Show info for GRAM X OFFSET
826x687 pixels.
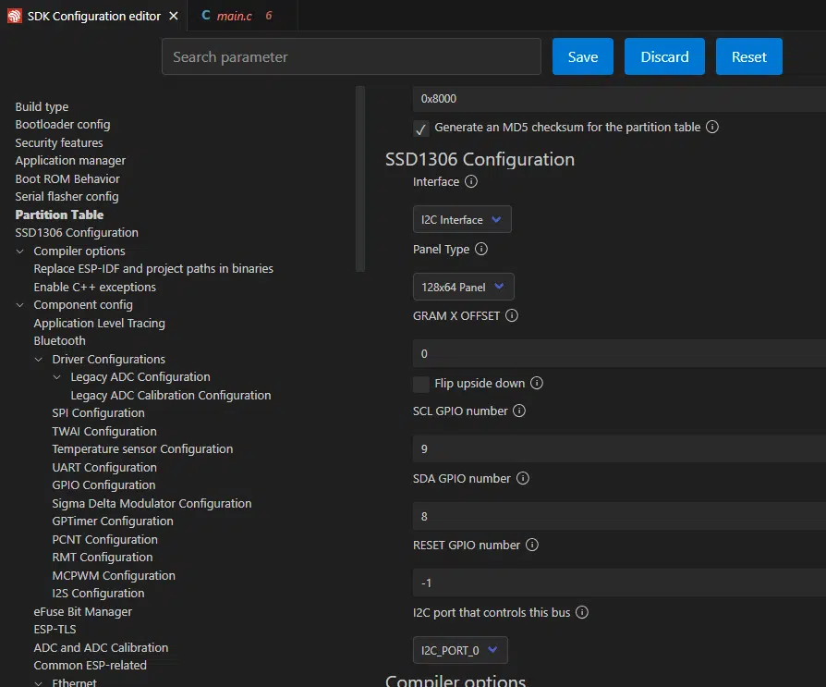(512, 315)
